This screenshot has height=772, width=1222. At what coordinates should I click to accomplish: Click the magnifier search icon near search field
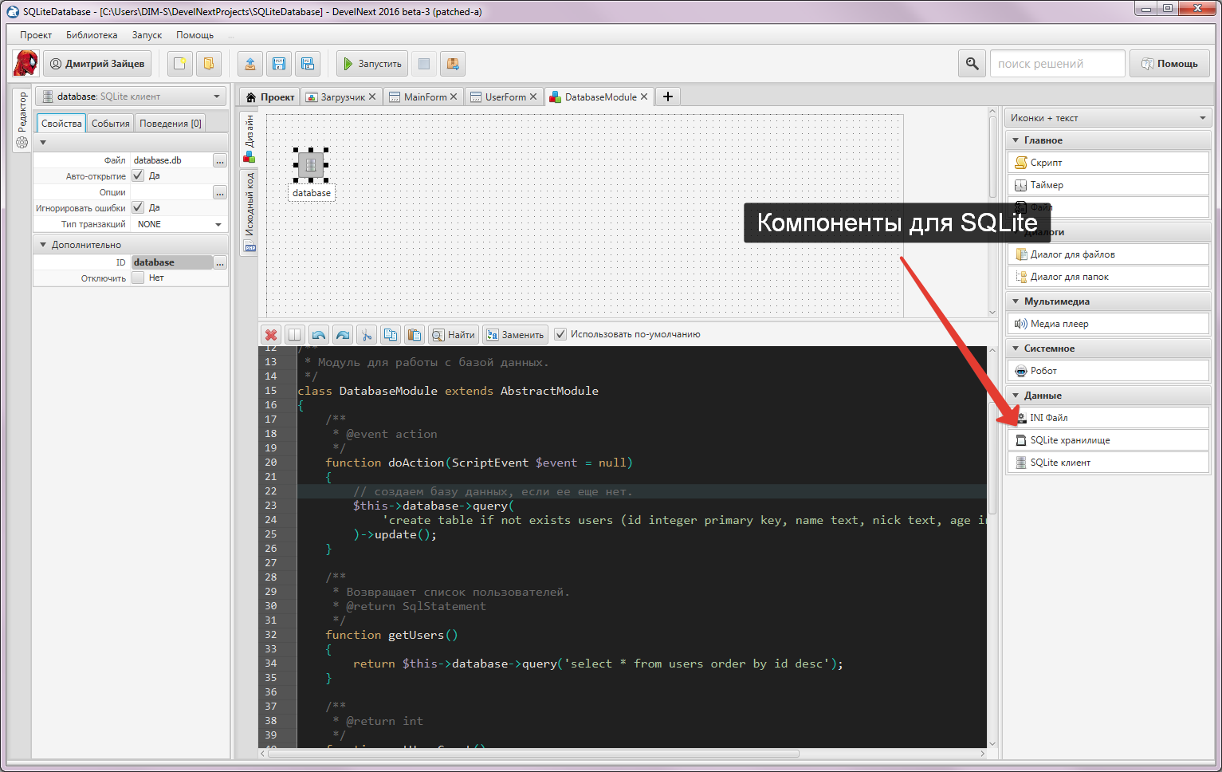(x=972, y=64)
